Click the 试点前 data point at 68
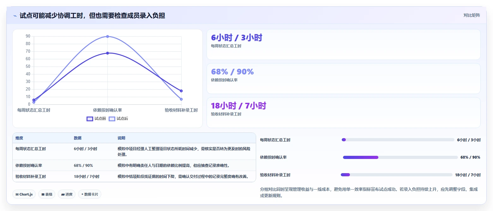 click(x=107, y=53)
